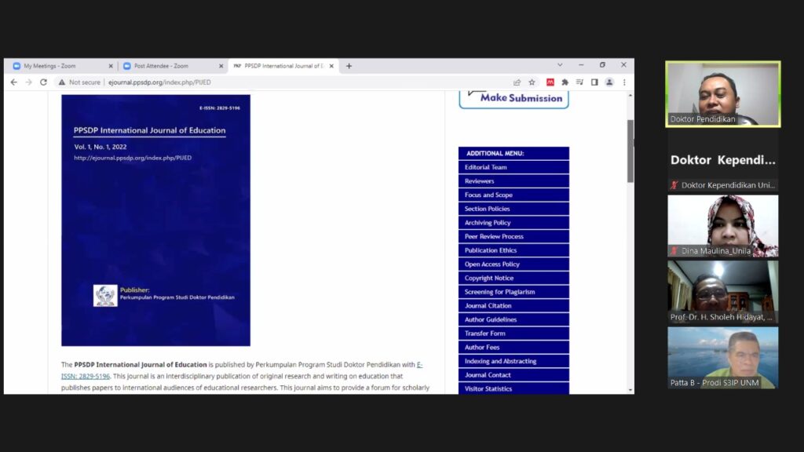Click the share page icon

[517, 82]
